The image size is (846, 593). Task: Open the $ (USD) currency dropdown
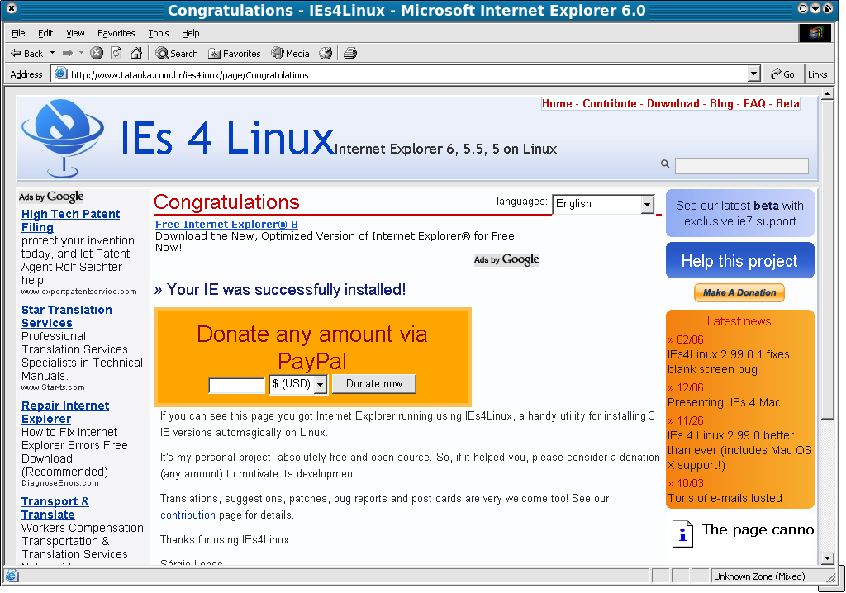point(298,384)
